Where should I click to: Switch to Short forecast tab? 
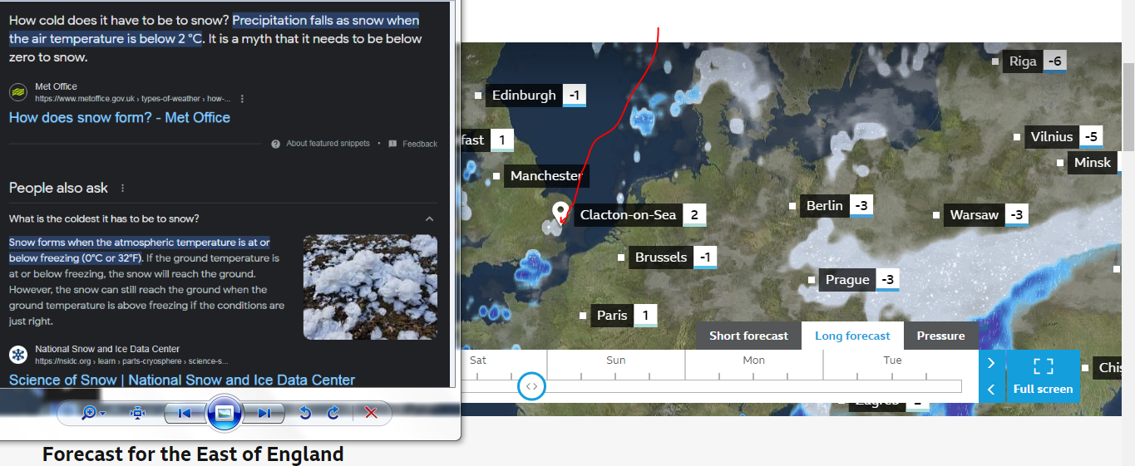pyautogui.click(x=748, y=336)
